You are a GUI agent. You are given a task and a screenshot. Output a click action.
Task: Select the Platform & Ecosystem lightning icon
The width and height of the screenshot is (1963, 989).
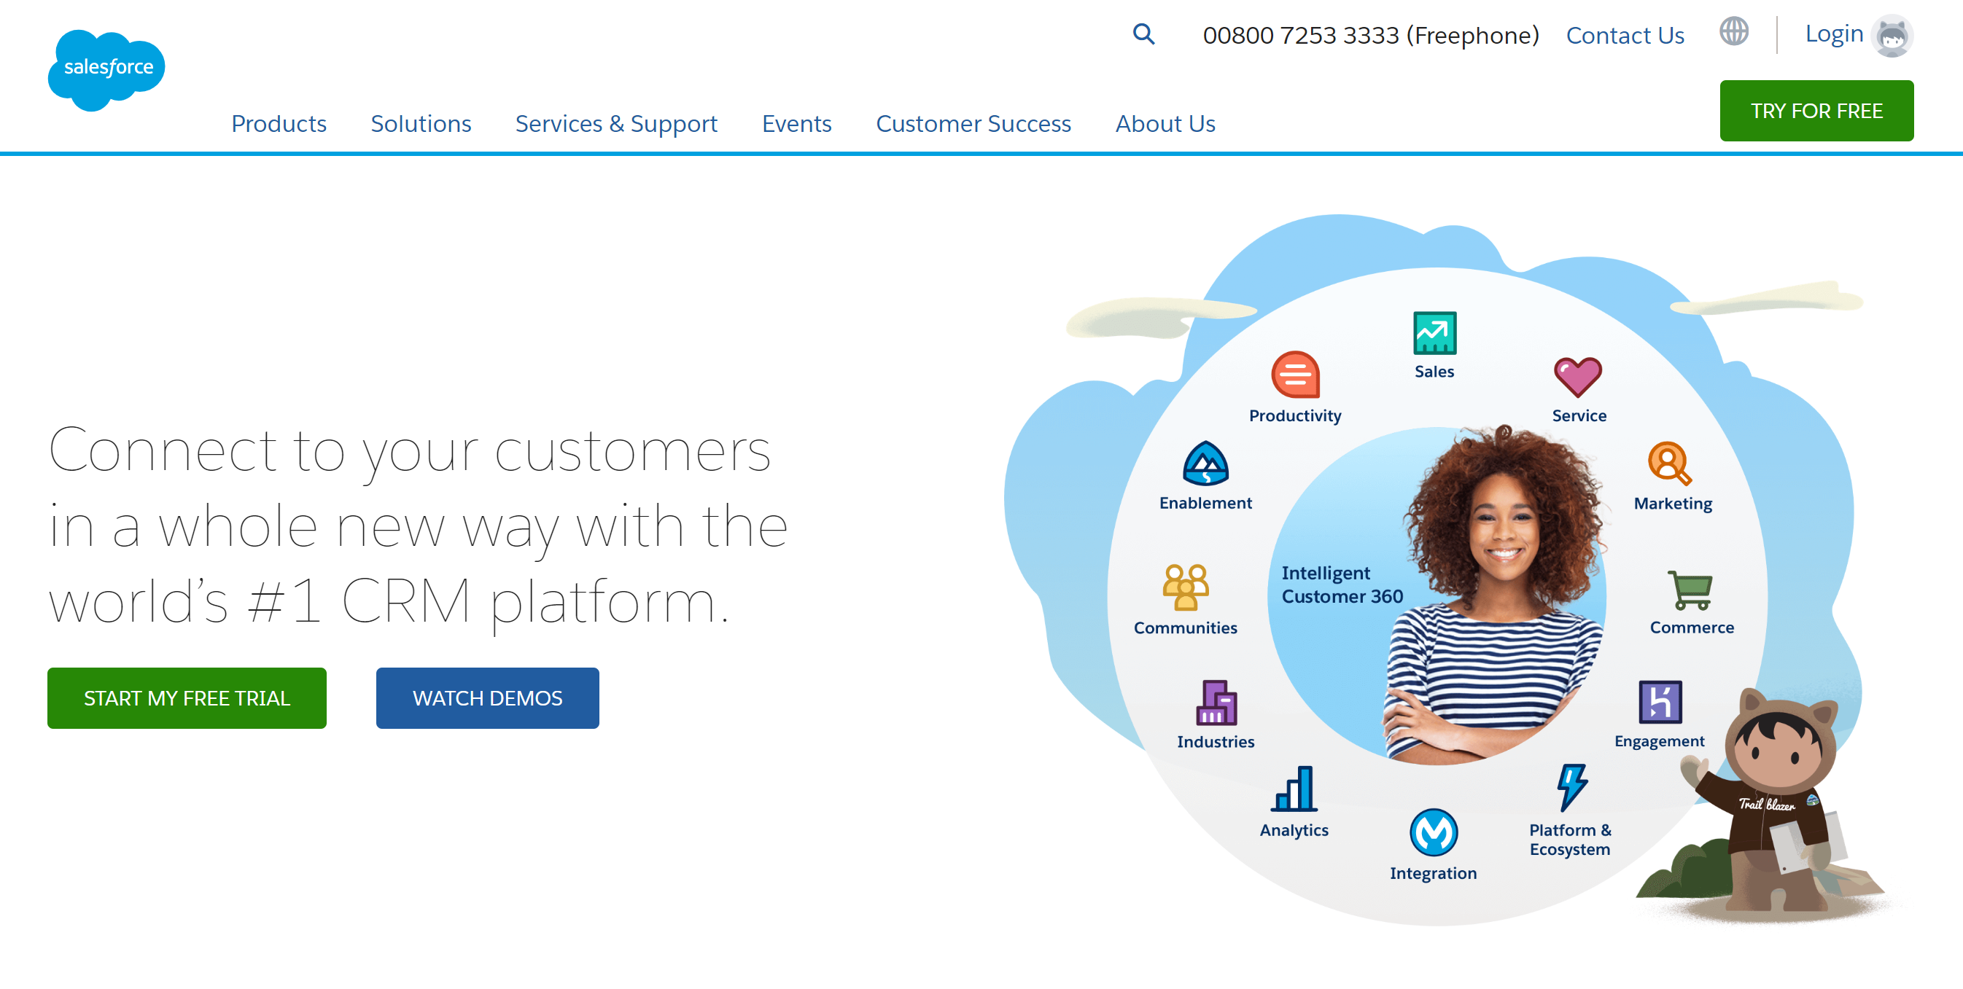pos(1571,787)
